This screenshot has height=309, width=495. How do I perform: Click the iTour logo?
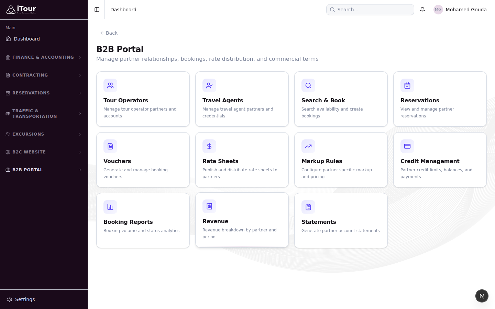coord(21,10)
